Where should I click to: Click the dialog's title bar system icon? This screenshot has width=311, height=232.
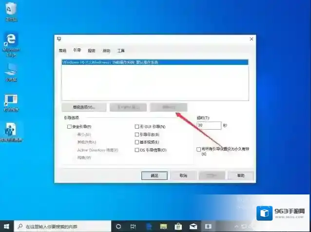click(59, 39)
